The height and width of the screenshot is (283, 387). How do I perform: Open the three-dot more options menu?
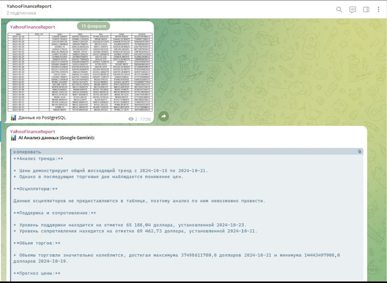click(379, 10)
